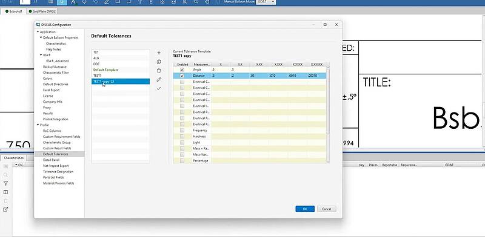Click the pencil rename template icon
This screenshot has height=237, width=485.
pos(159,80)
